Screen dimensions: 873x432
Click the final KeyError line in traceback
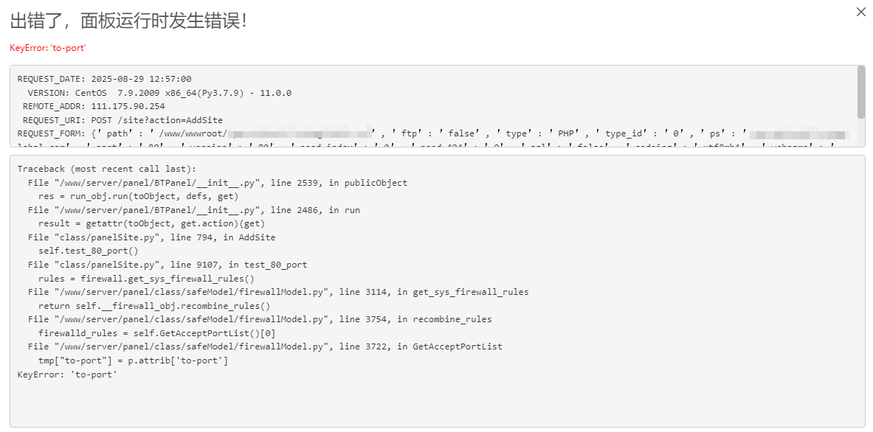[67, 374]
